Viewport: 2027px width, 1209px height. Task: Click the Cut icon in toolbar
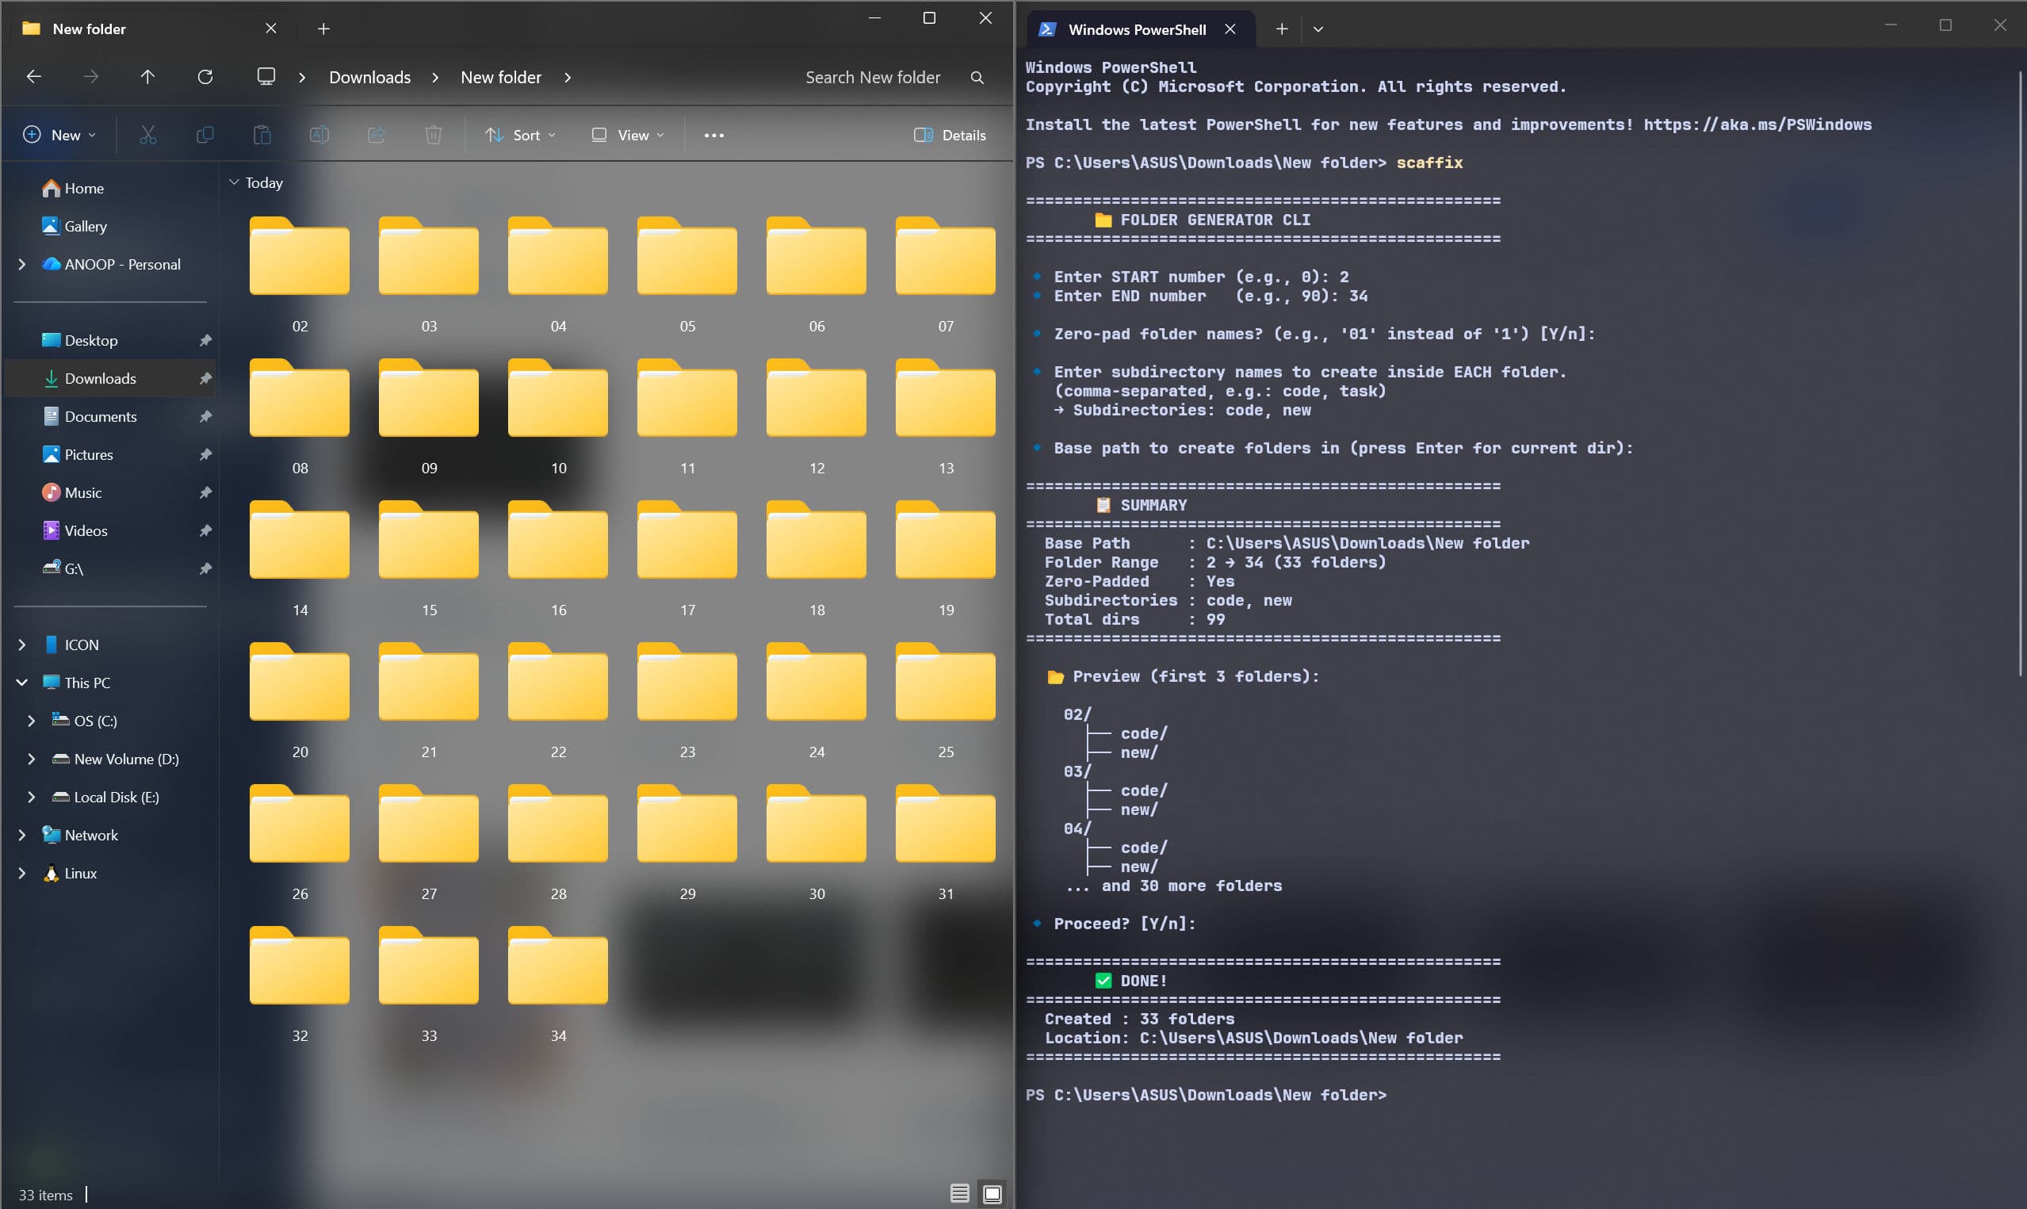click(147, 136)
